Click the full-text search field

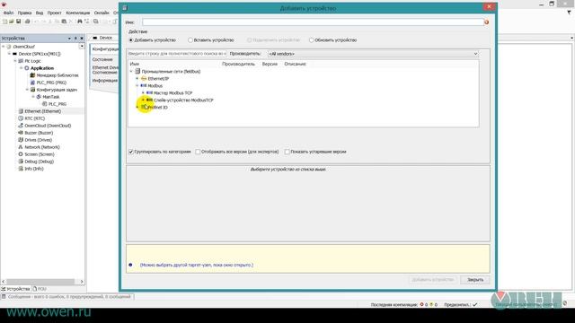pos(177,54)
